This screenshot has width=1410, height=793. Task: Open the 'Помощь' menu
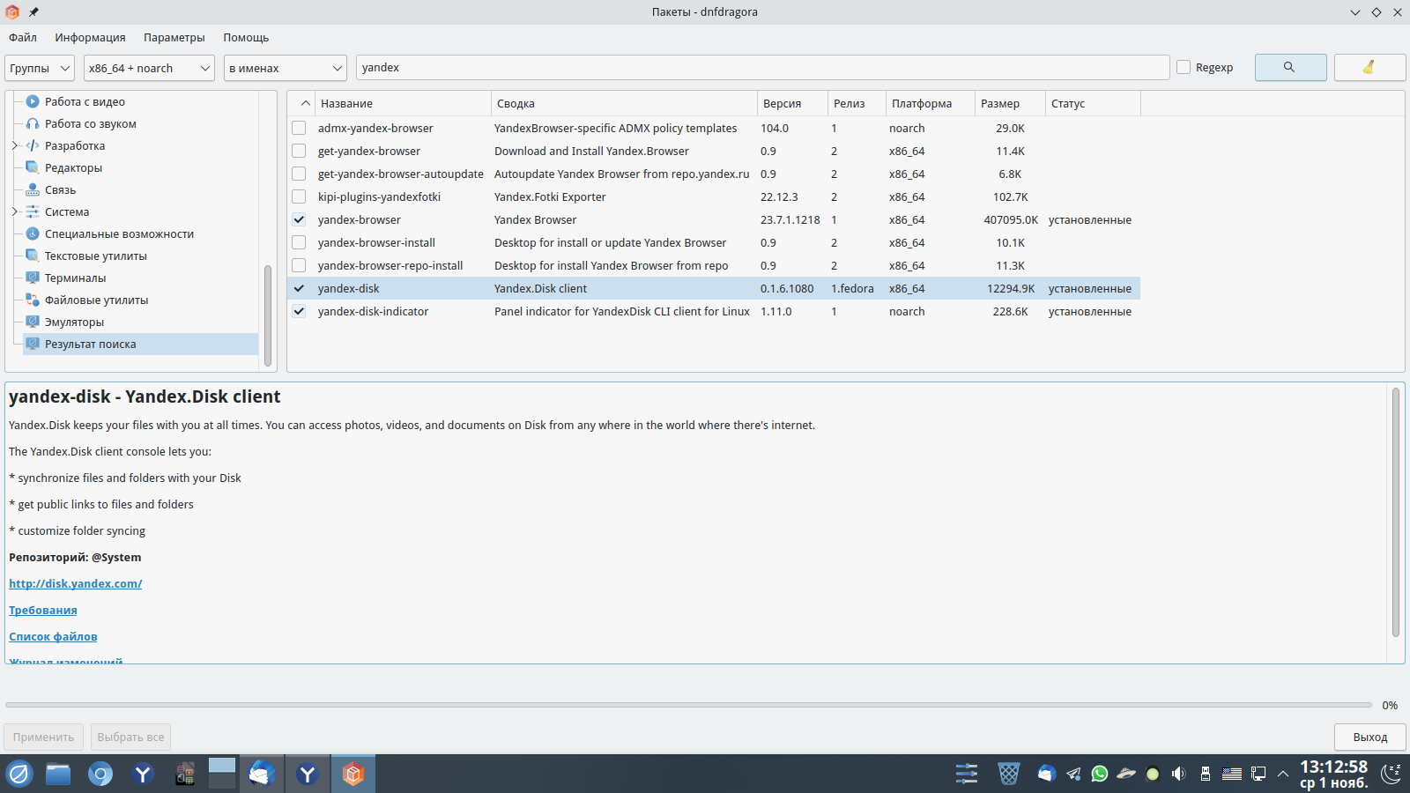[x=246, y=37]
